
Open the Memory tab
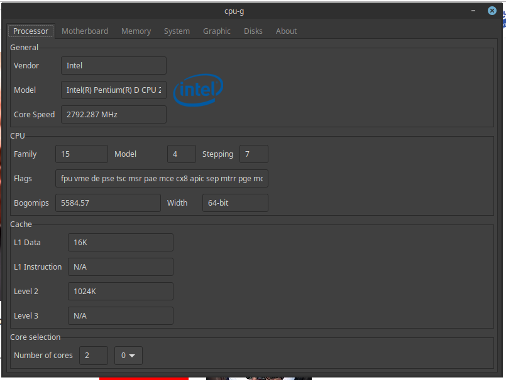[136, 31]
